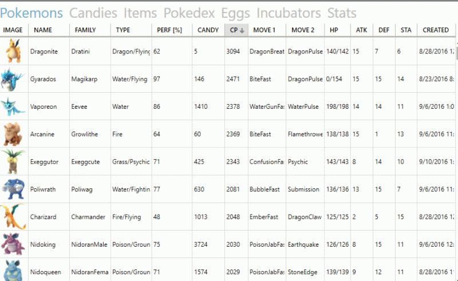This screenshot has width=458, height=281.
Task: Click the CREATED column header
Action: pyautogui.click(x=436, y=30)
